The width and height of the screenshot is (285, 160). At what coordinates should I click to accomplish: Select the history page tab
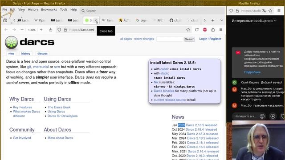click(x=26, y=53)
